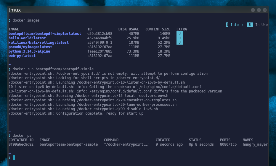Click the tmux pane divider line
Viewport: 276px width, 166px height.
pyautogui.click(x=138, y=122)
